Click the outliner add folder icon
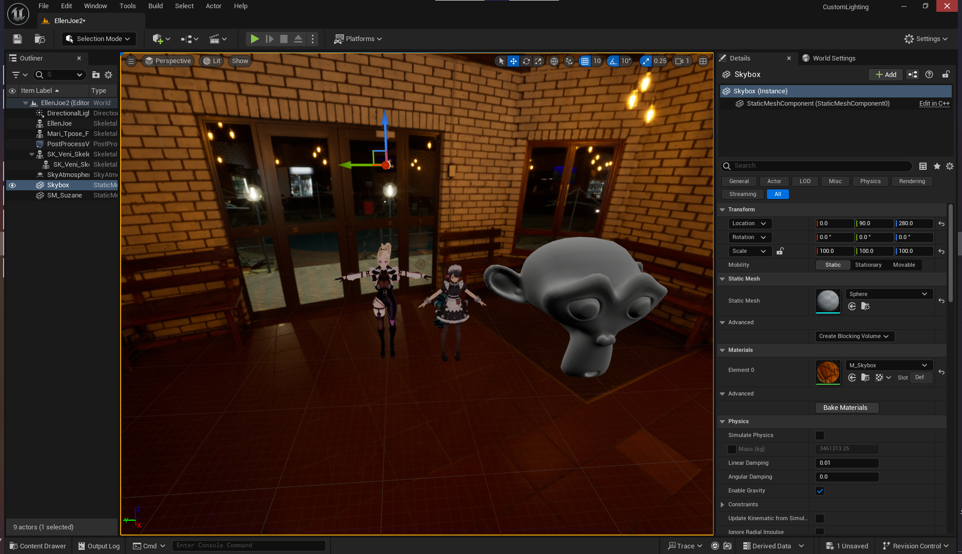This screenshot has width=962, height=554. pos(95,75)
